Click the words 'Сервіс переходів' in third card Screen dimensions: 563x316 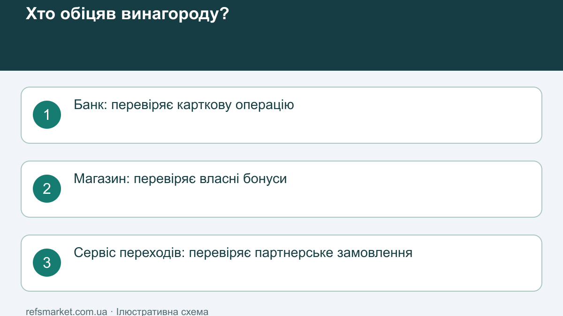tap(129, 253)
